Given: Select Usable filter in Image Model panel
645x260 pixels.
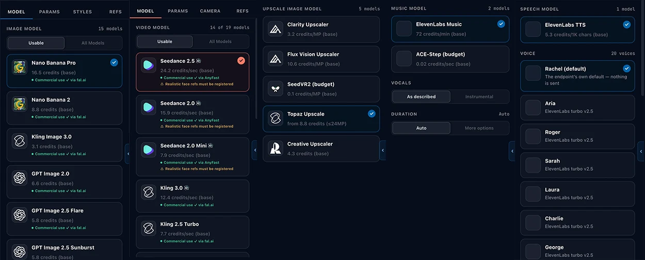Looking at the screenshot, I should pos(36,43).
